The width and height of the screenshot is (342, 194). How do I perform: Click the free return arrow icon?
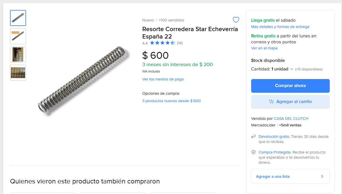pyautogui.click(x=253, y=137)
